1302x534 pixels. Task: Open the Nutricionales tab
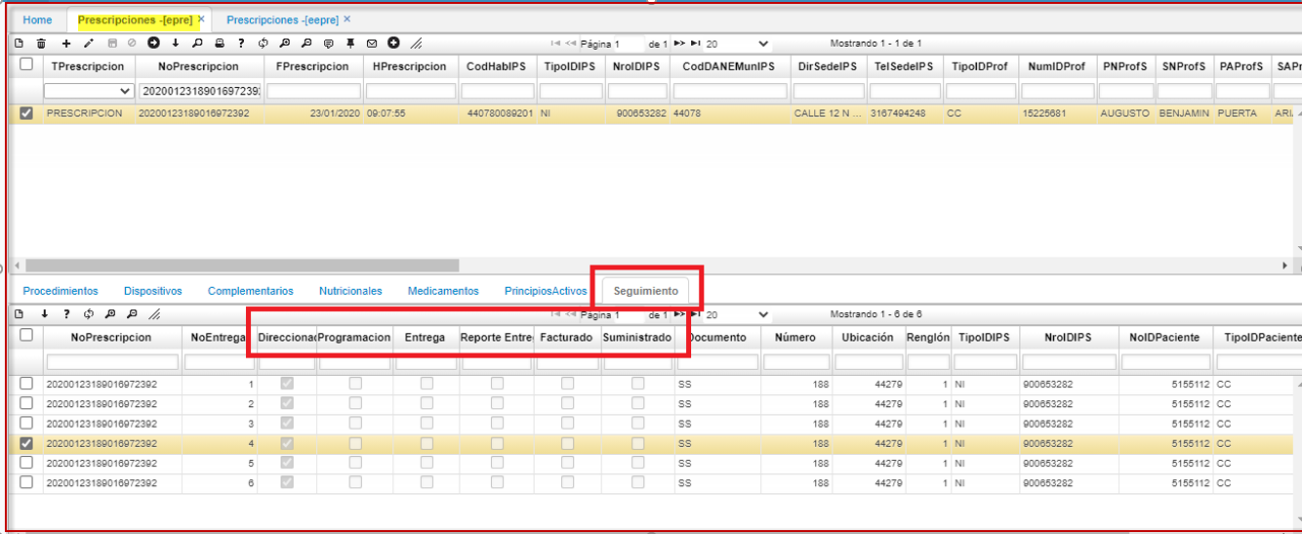[350, 291]
